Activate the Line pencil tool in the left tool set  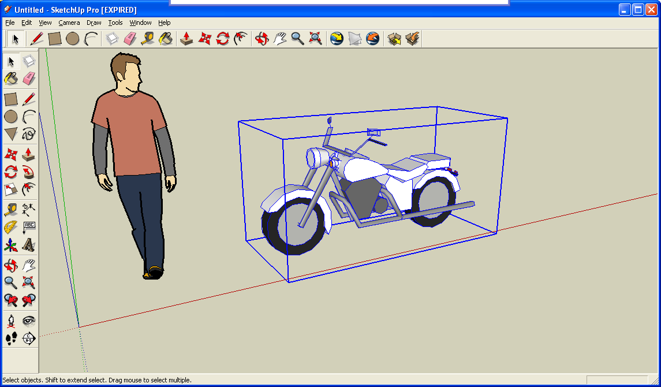tap(29, 99)
